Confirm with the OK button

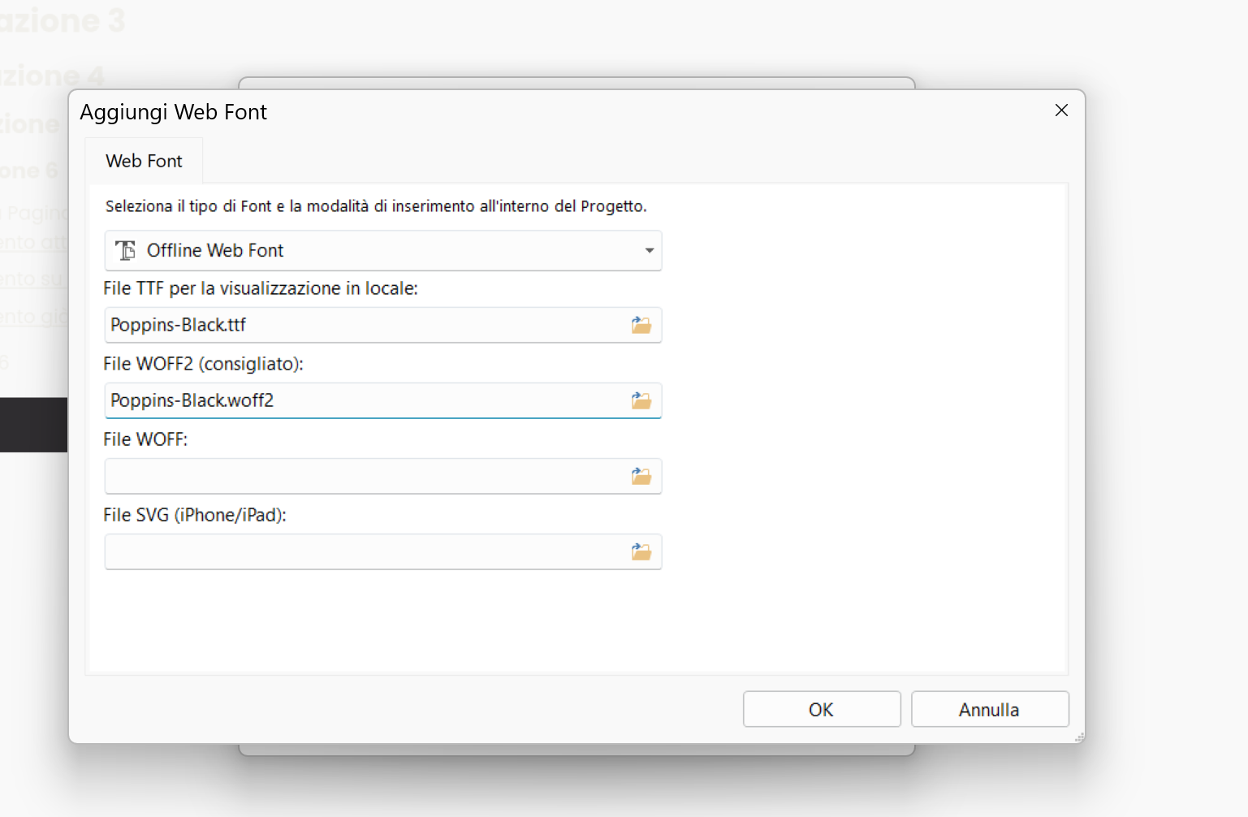[821, 709]
